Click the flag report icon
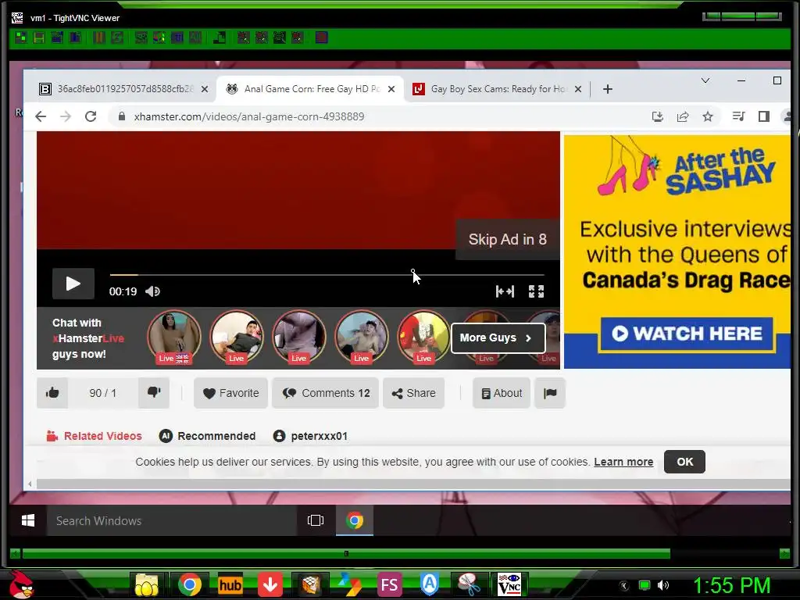 (550, 393)
